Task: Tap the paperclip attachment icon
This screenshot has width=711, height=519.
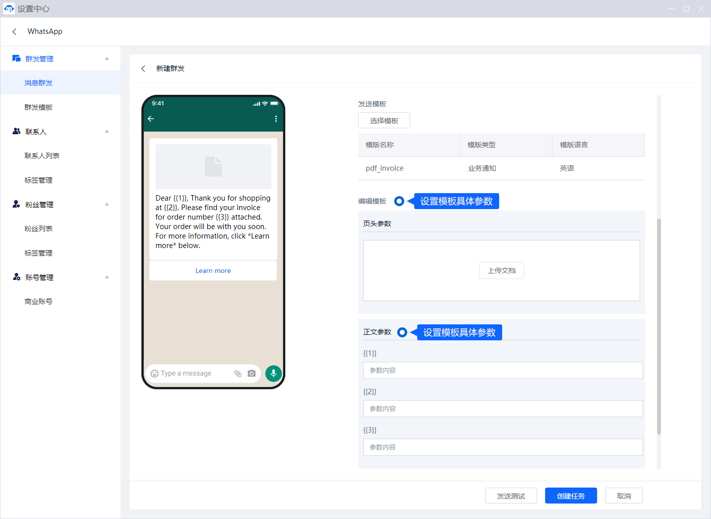Action: point(238,373)
